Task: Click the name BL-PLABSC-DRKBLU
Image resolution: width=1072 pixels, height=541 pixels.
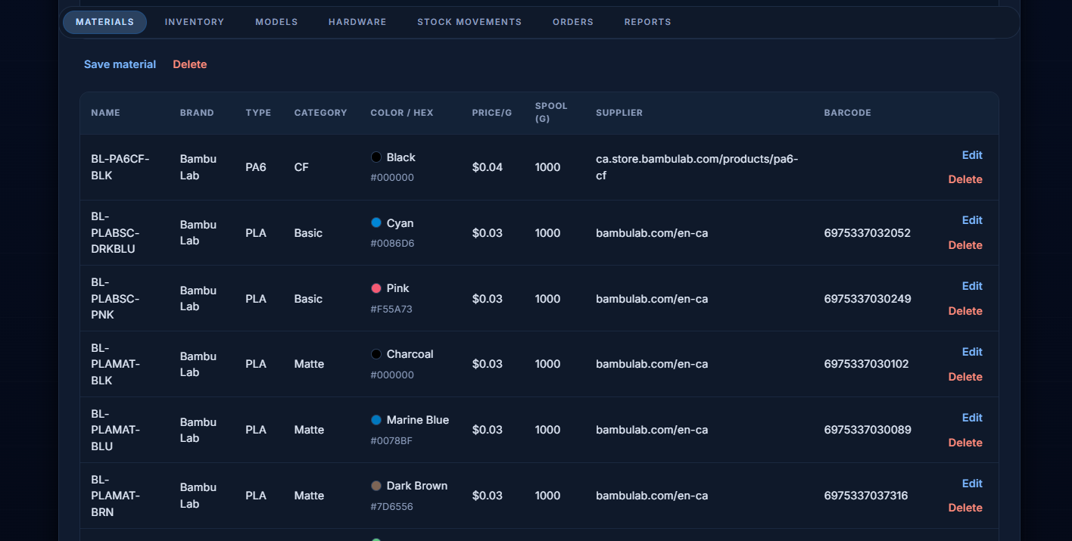Action: click(115, 233)
